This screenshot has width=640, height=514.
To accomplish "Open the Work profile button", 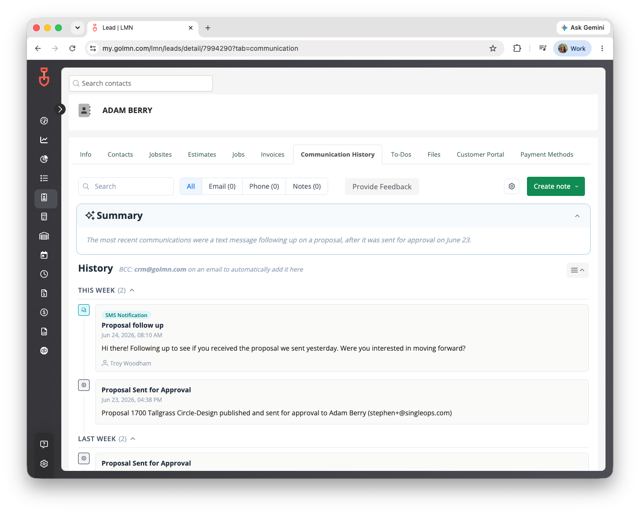I will click(x=572, y=48).
